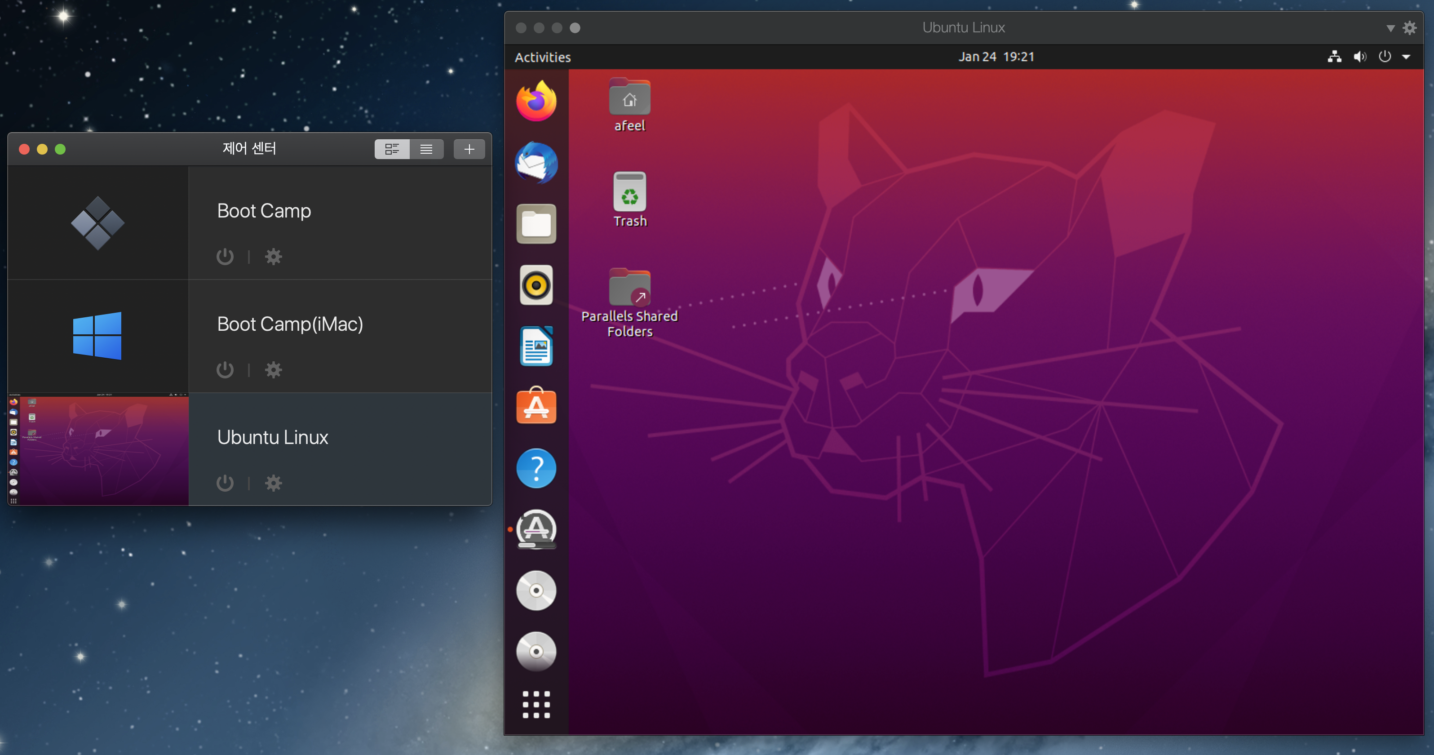This screenshot has width=1434, height=755.
Task: Open the Files manager dock icon
Action: [536, 224]
